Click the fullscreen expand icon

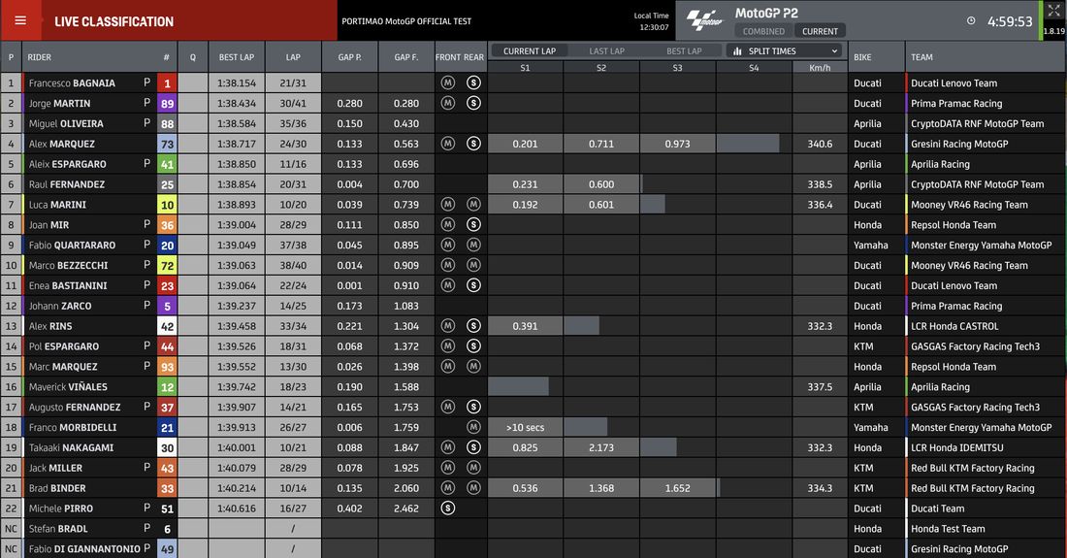click(1053, 10)
